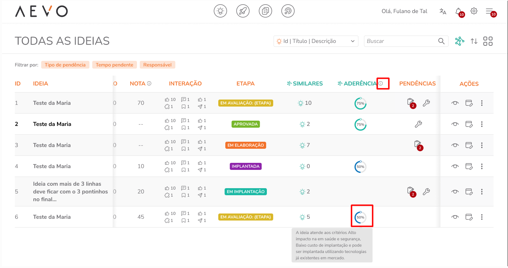508x268 pixels.
Task: Open the three-dot actions menu for row 6
Action: (482, 217)
